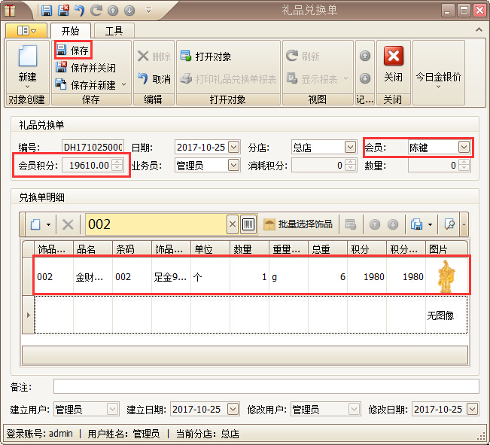Click the 新建 (New) large icon

pyautogui.click(x=27, y=64)
